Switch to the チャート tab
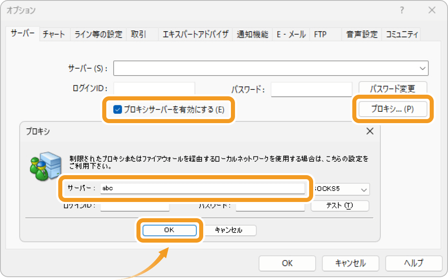Image resolution: width=448 pixels, height=280 pixels. (x=54, y=35)
